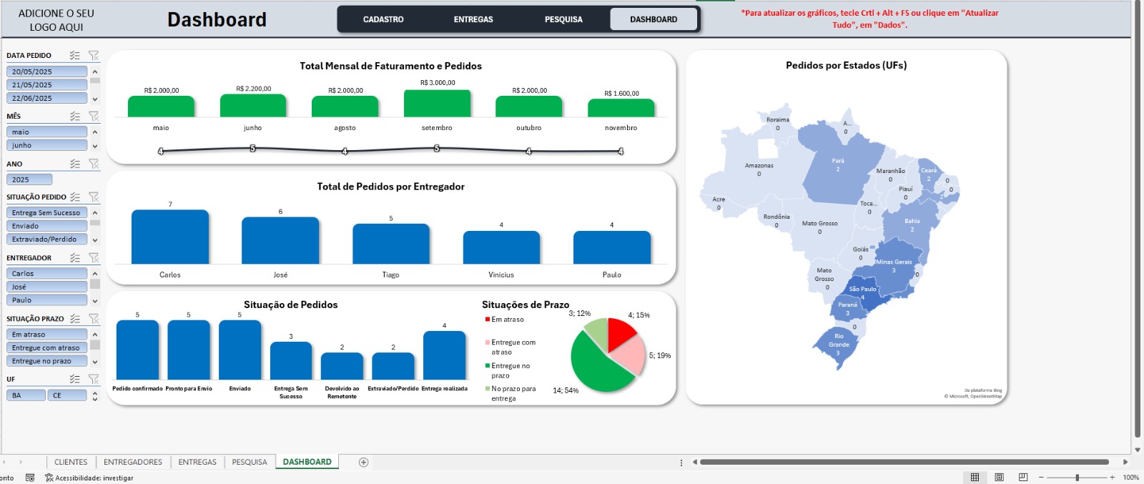Clear filter on ENTREGADOR slicer
1144x484 pixels.
pyautogui.click(x=94, y=257)
